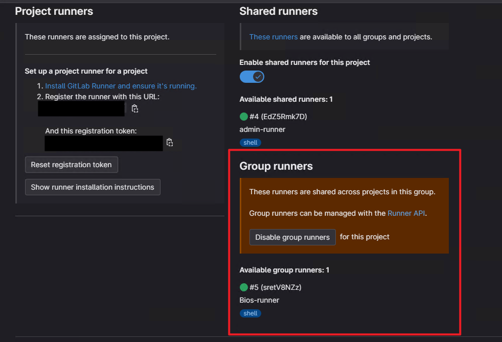This screenshot has width=502, height=342.
Task: Click Available shared runners: 1 text
Action: click(x=286, y=99)
